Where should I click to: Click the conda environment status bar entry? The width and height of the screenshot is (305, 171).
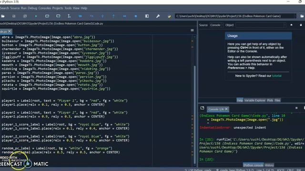point(235,170)
